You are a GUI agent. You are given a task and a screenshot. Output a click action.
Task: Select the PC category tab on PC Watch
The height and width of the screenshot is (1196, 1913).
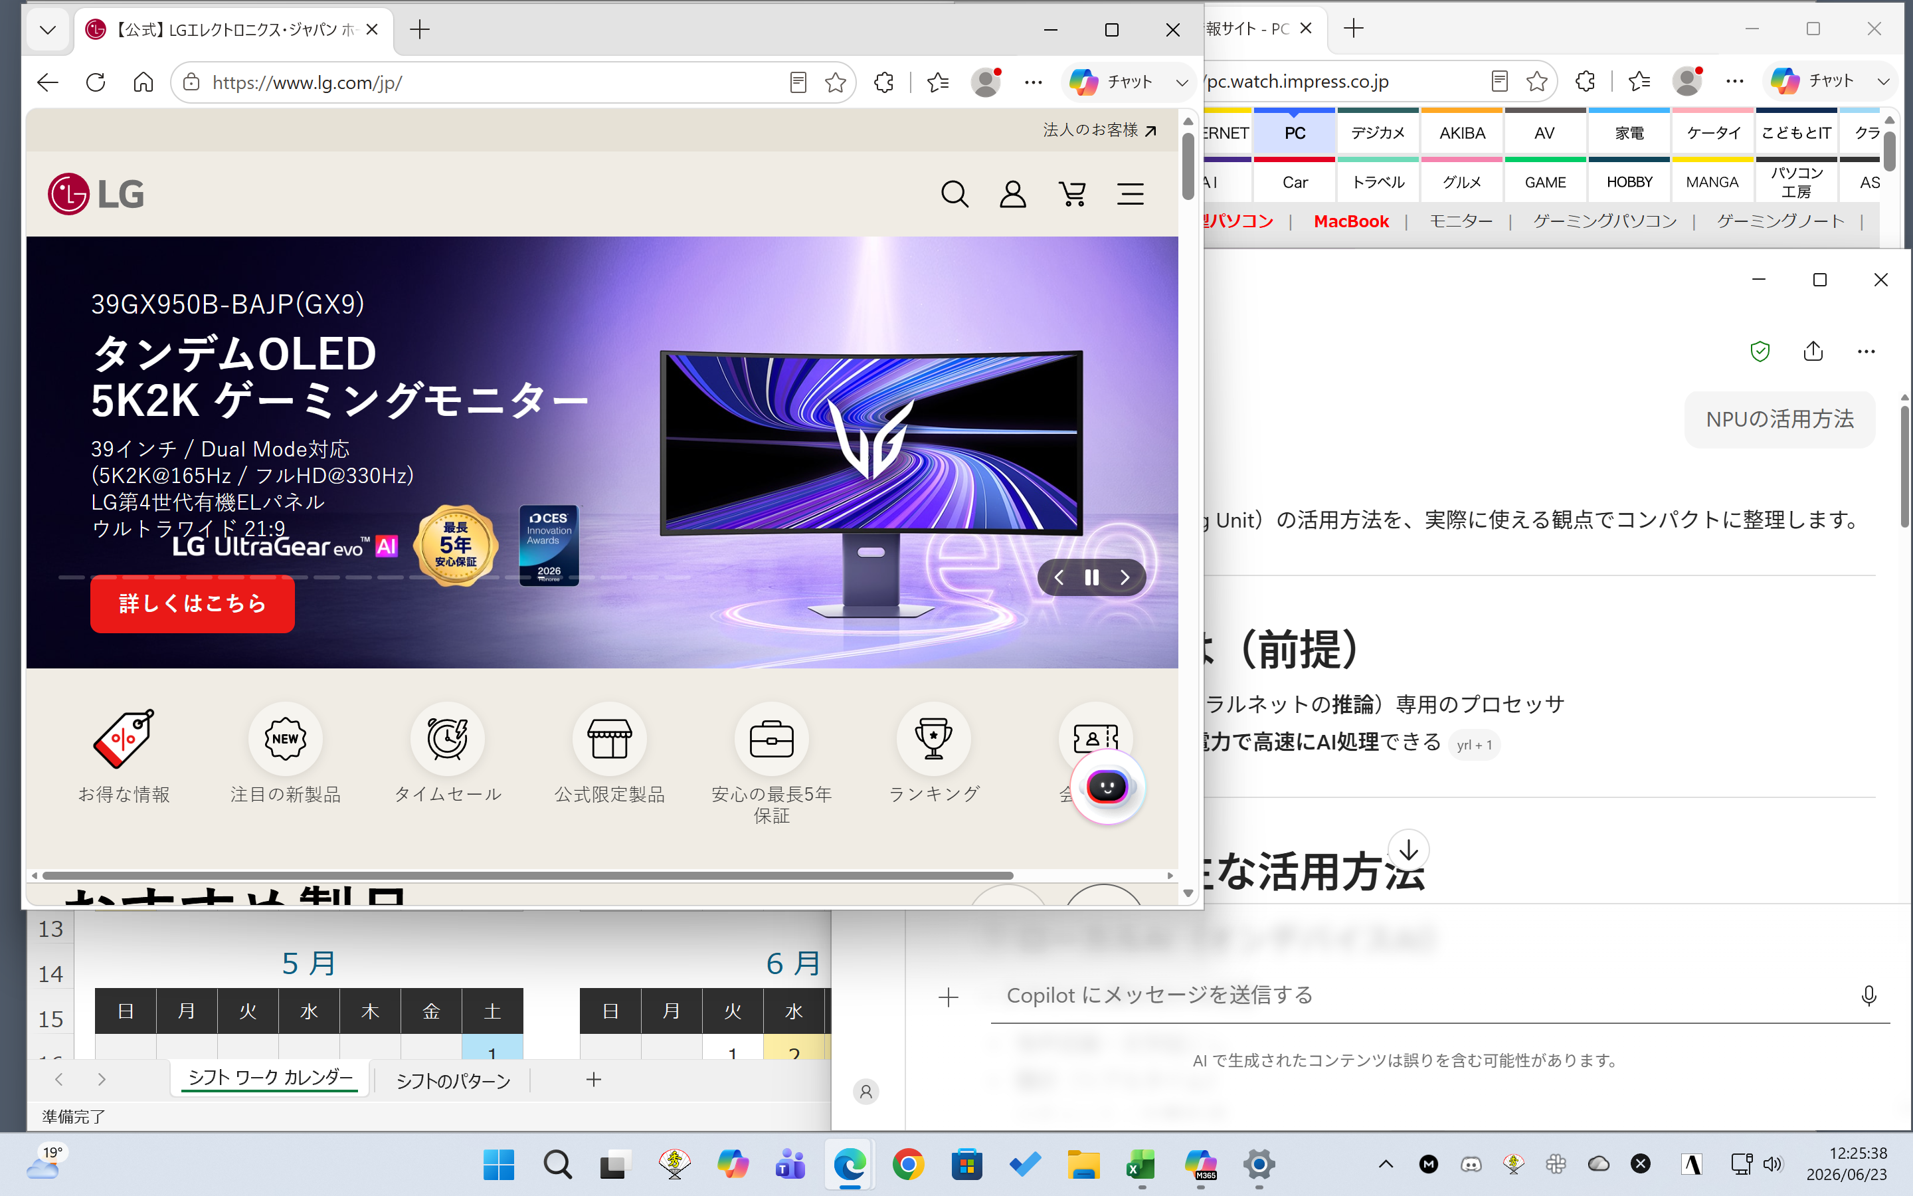[1295, 133]
